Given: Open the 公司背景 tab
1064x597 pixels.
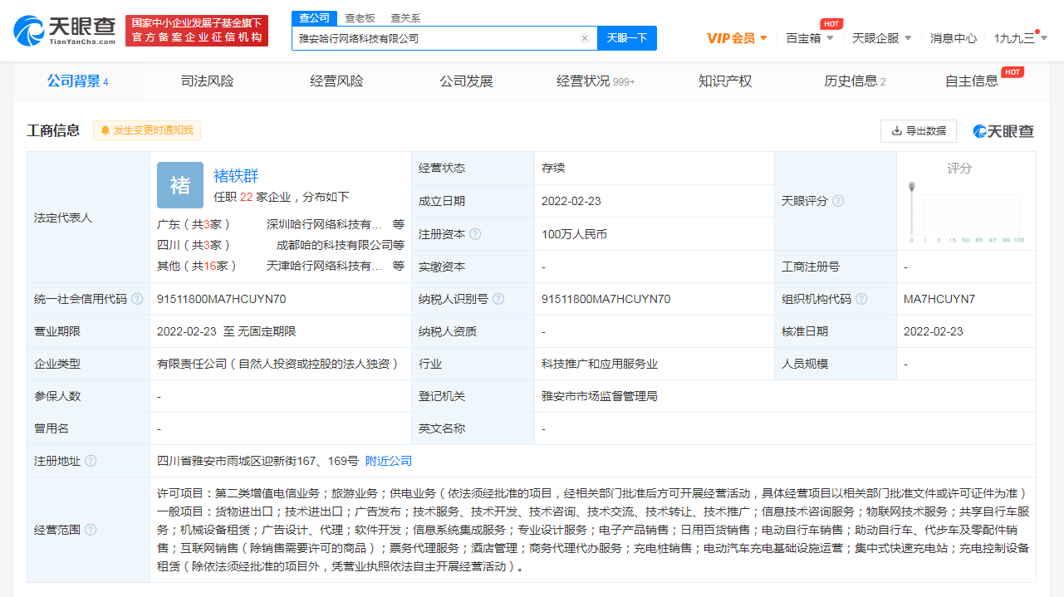Looking at the screenshot, I should tap(78, 81).
